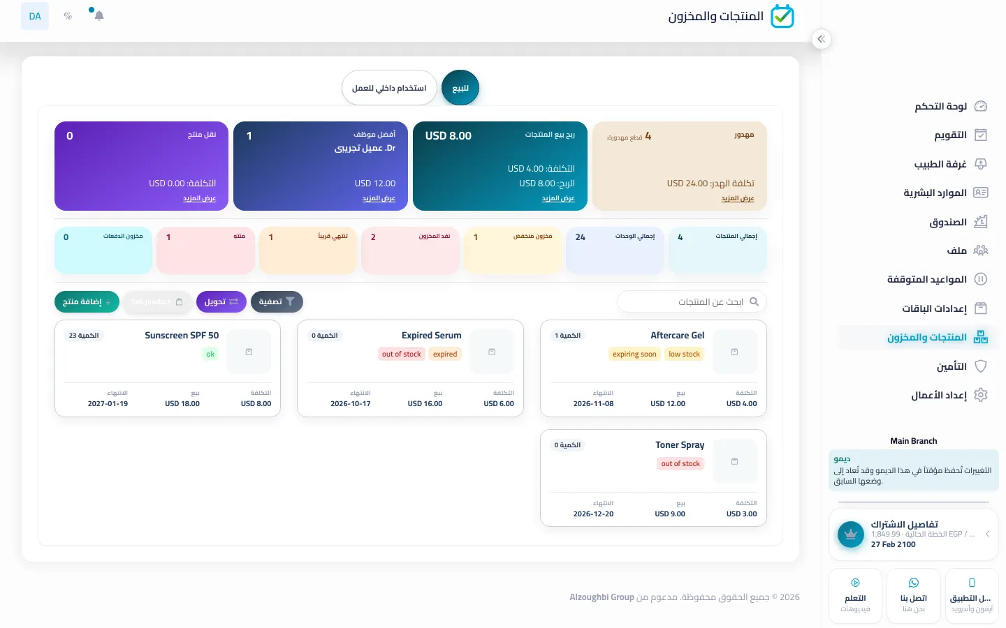Click the percent discount icon in header
The width and height of the screenshot is (1006, 628).
pyautogui.click(x=68, y=16)
